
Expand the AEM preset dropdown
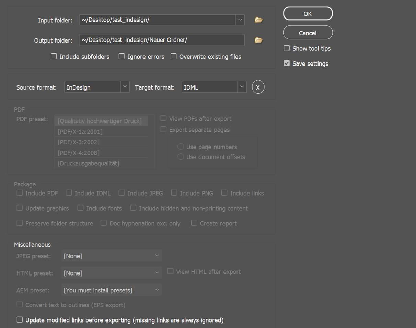(x=157, y=290)
